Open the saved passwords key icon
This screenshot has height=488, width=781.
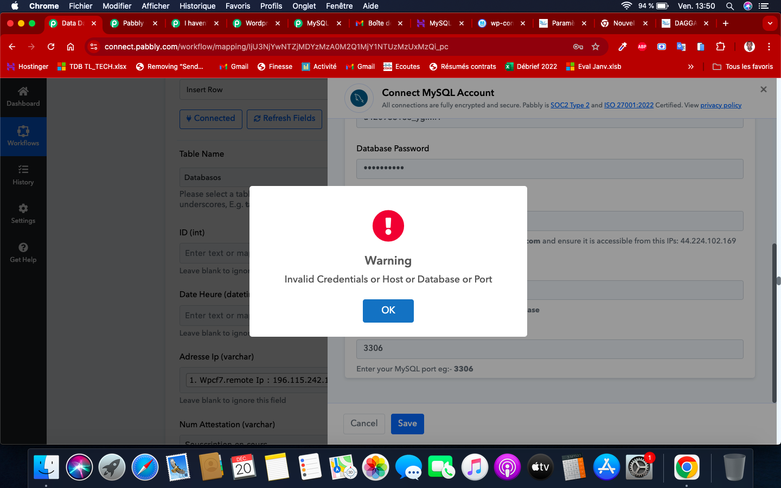click(578, 47)
